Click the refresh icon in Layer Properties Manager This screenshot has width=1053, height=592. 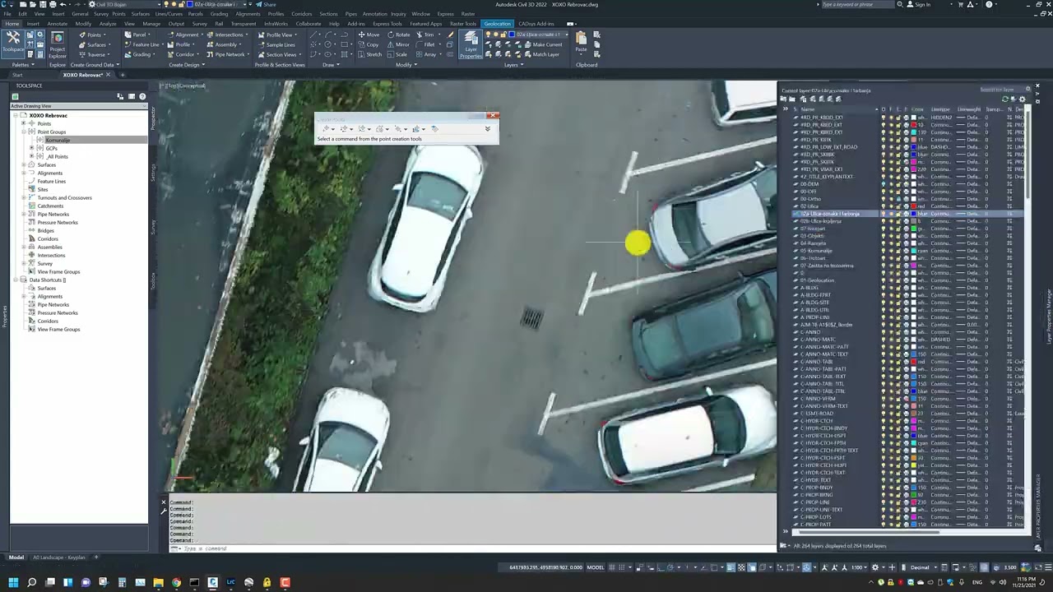click(1004, 99)
